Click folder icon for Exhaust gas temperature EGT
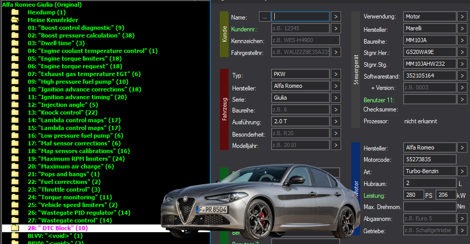 [15, 74]
